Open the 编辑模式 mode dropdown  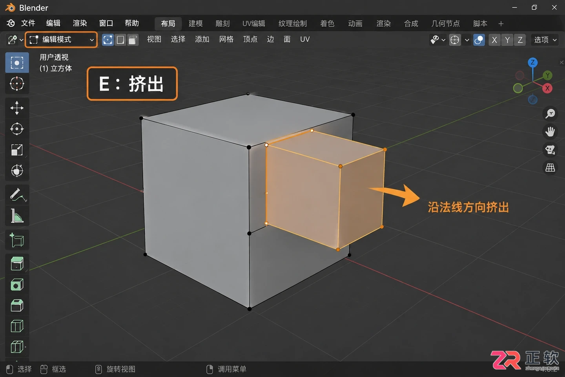click(x=61, y=40)
